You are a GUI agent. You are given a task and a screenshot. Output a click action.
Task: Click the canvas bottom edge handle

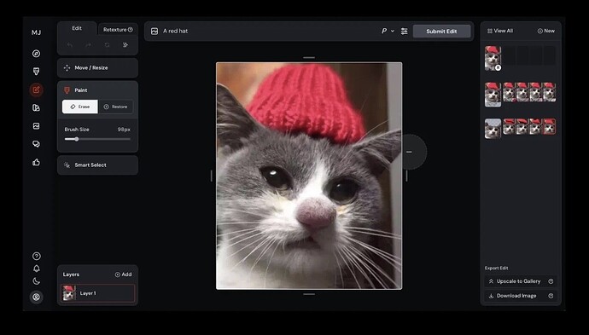(309, 294)
